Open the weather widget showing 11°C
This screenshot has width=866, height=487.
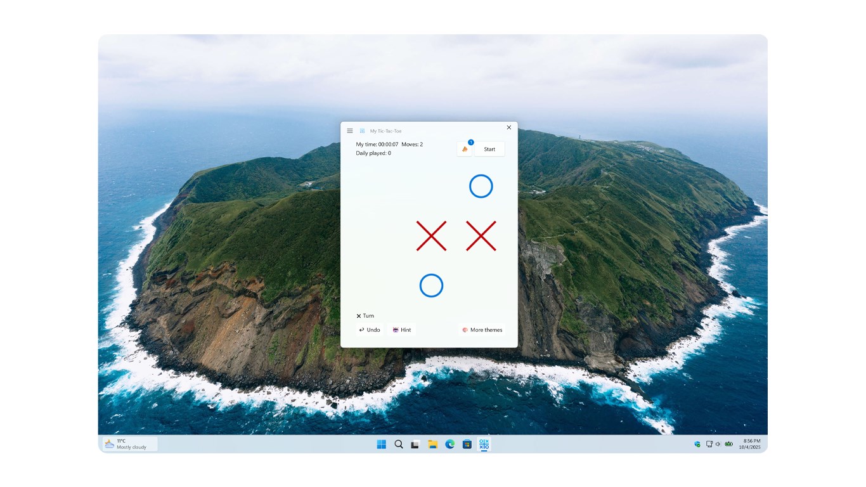click(x=130, y=444)
